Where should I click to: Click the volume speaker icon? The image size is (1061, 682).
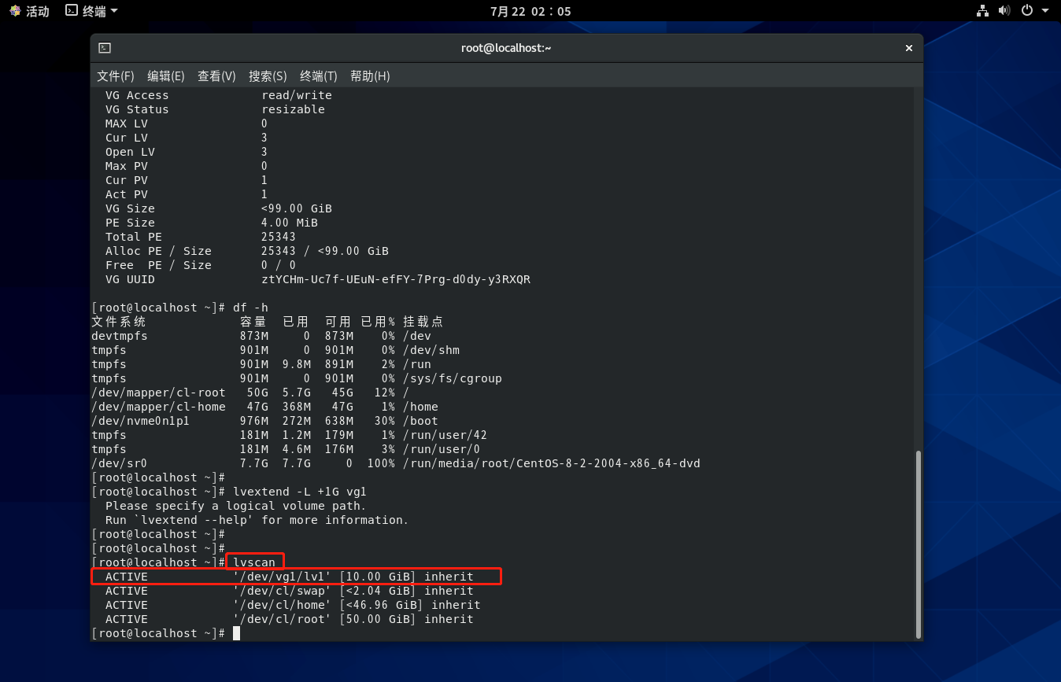pos(1004,11)
